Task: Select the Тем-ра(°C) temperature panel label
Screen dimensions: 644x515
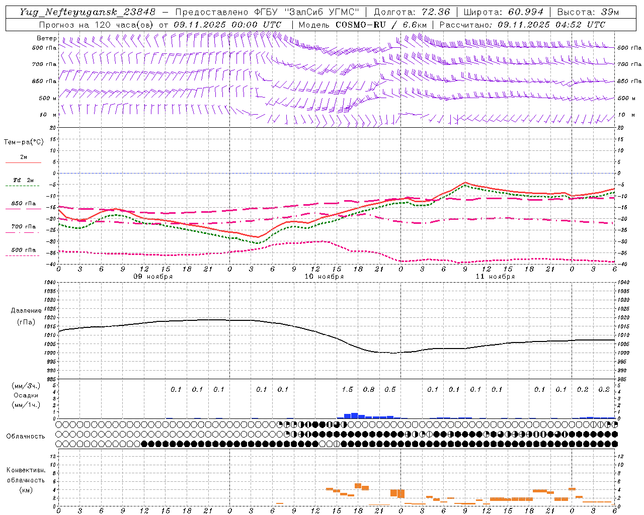Action: tap(24, 142)
